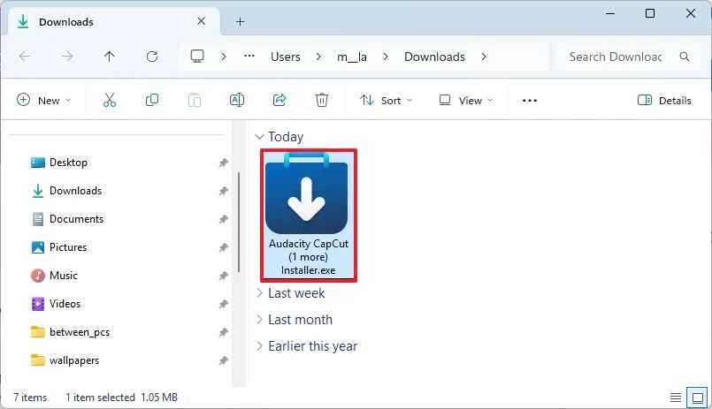Click the Paste clipboard icon
The width and height of the screenshot is (712, 409).
click(195, 100)
